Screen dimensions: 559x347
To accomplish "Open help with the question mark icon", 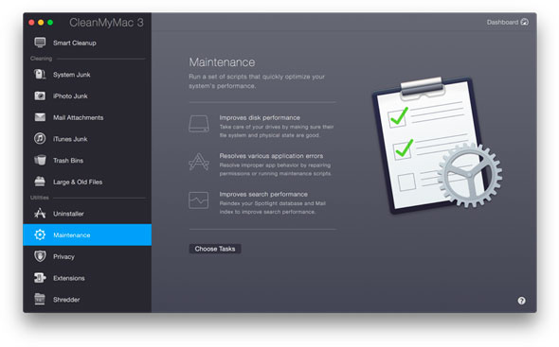I will 521,301.
